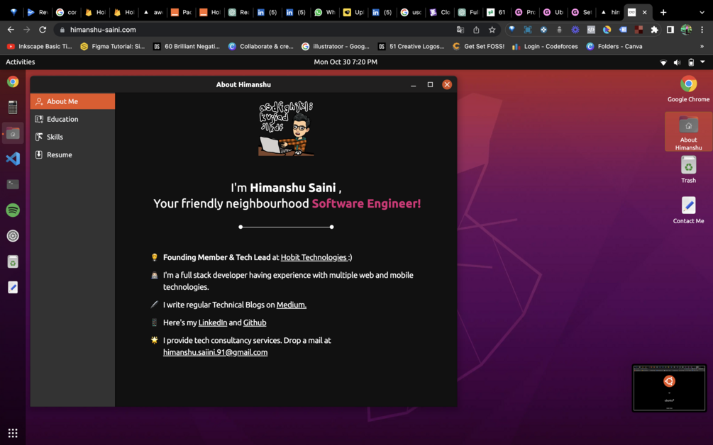This screenshot has width=713, height=445.
Task: Open VS Code from the dock
Action: click(13, 159)
